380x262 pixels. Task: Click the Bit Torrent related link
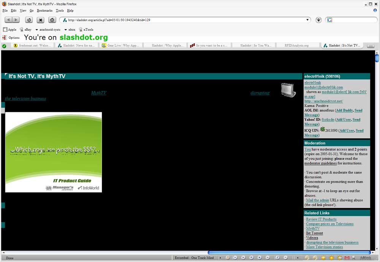coord(314,233)
